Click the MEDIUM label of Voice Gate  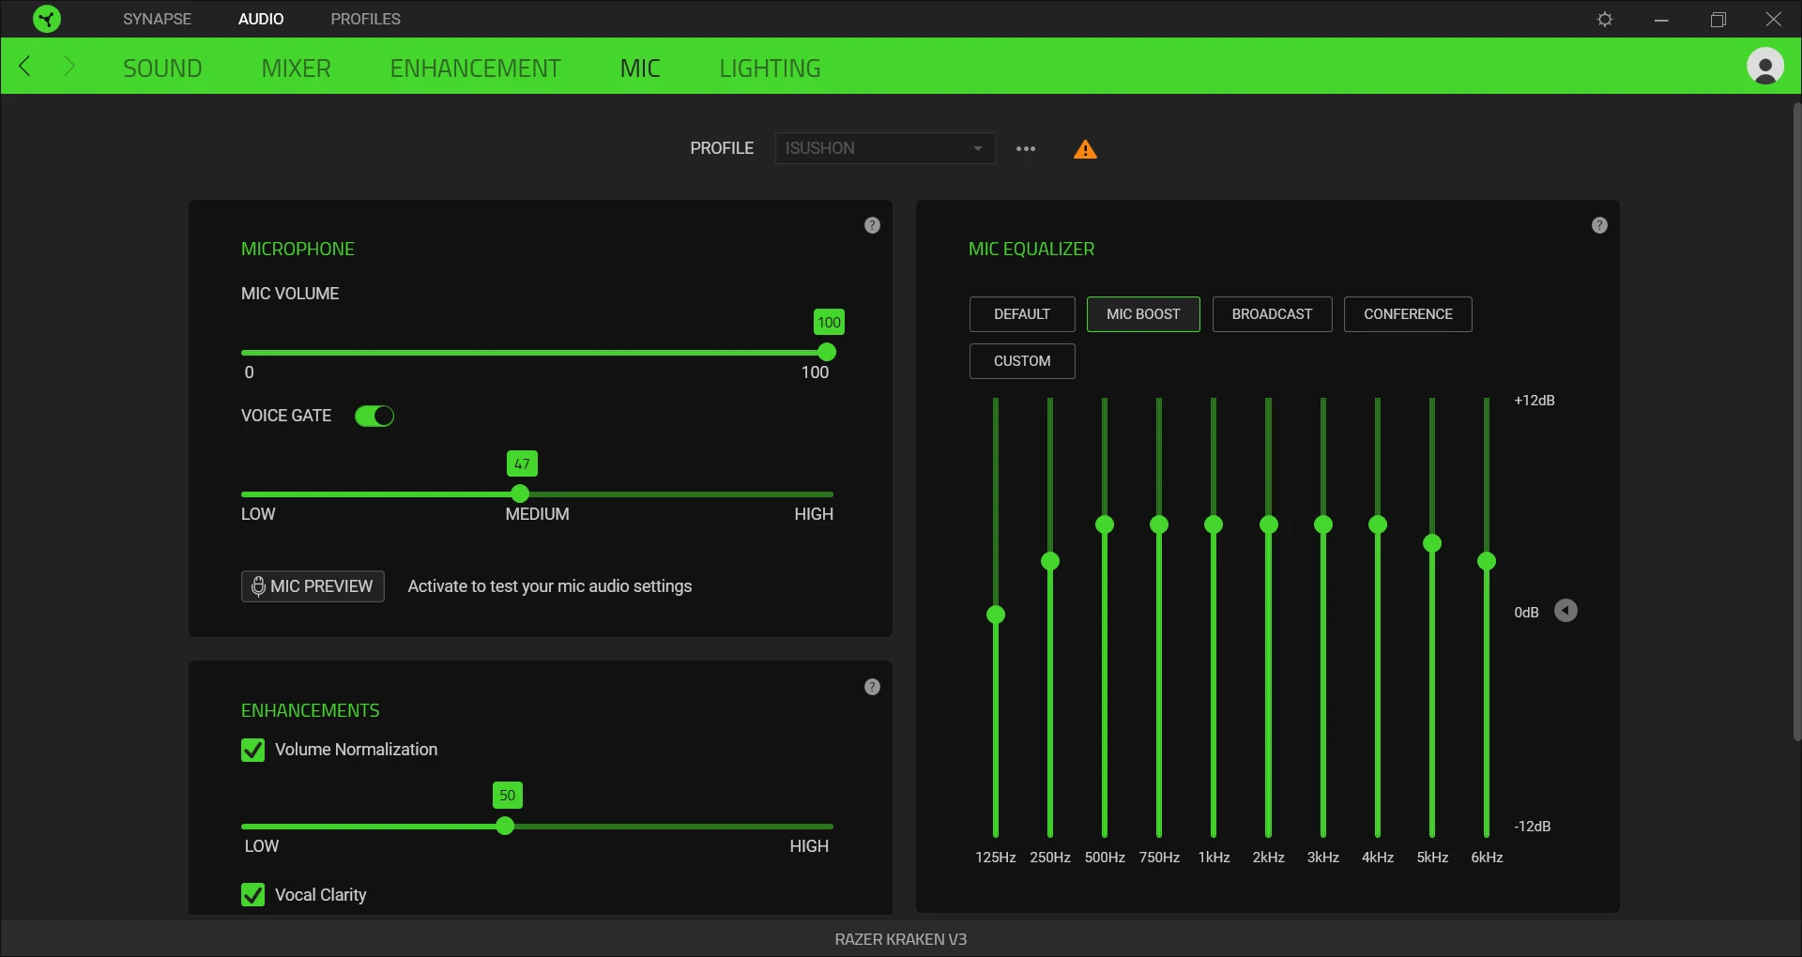pyautogui.click(x=537, y=514)
